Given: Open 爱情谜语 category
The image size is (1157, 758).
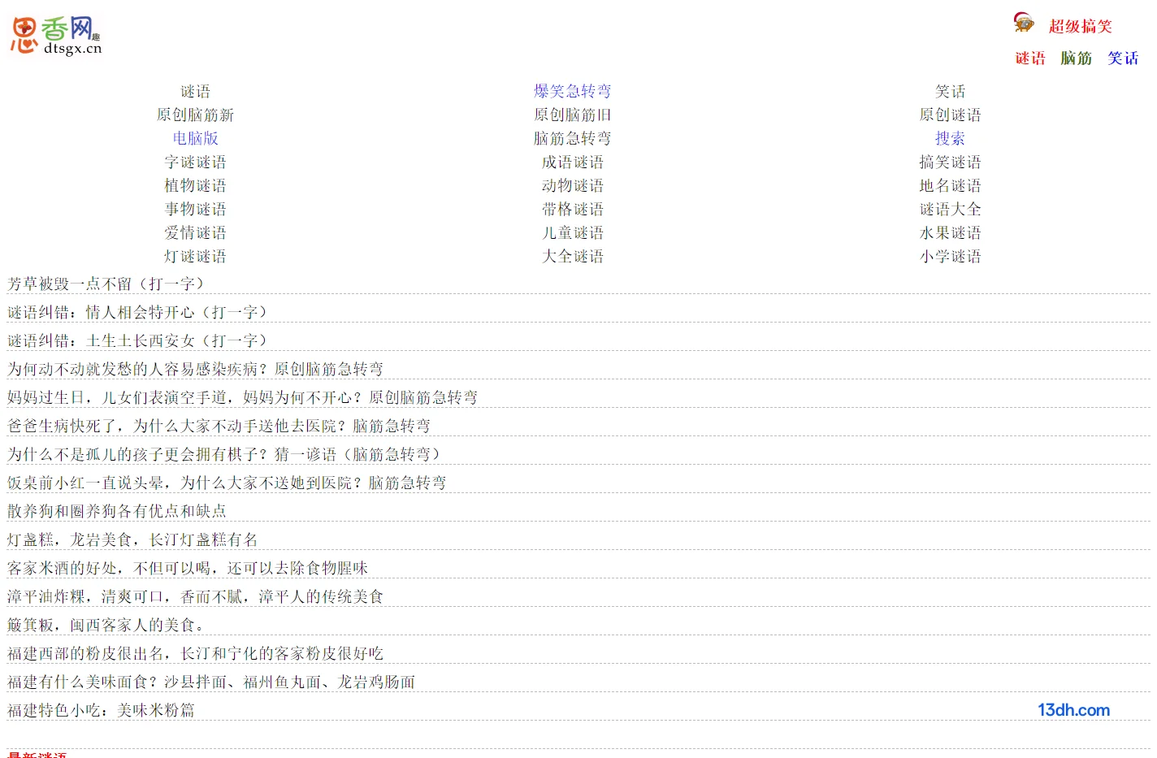Looking at the screenshot, I should pos(195,233).
